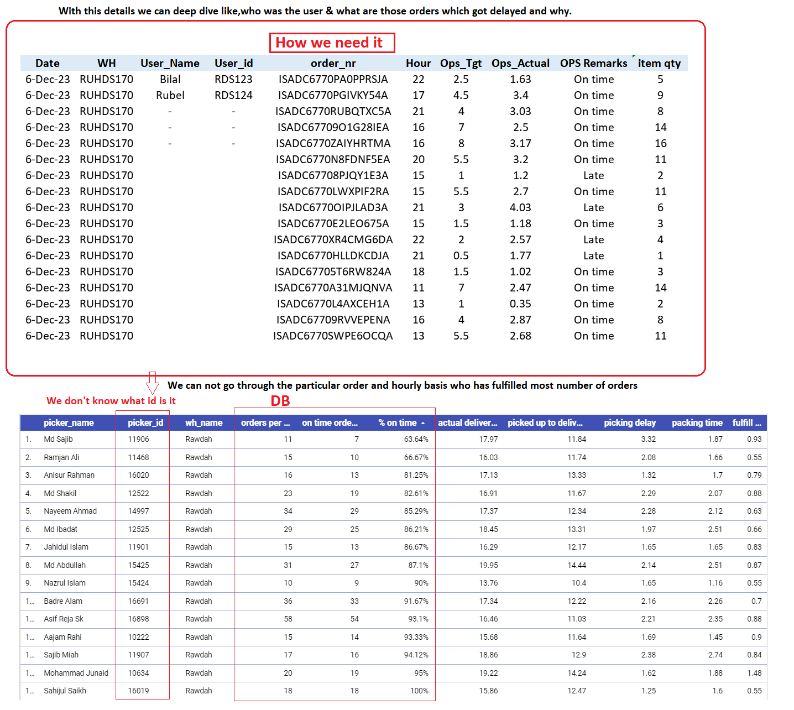
Task: Click the Ops_Actual value 0.35
Action: [520, 304]
